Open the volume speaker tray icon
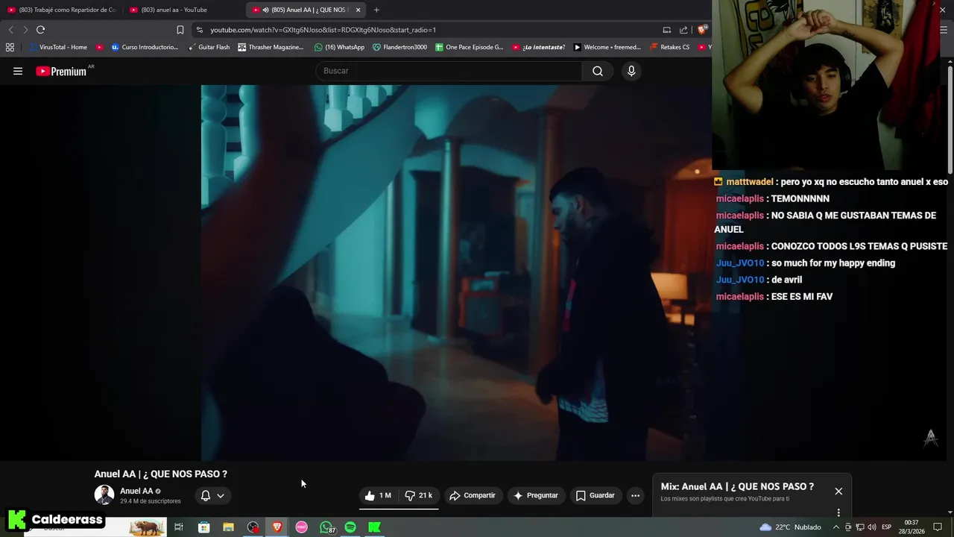The width and height of the screenshot is (954, 537). tap(871, 527)
